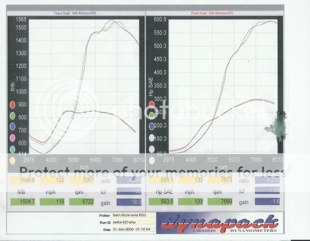The height and width of the screenshot is (241, 310).
Task: Open the Date field showing 01-Jan-2000
Action: click(x=134, y=229)
